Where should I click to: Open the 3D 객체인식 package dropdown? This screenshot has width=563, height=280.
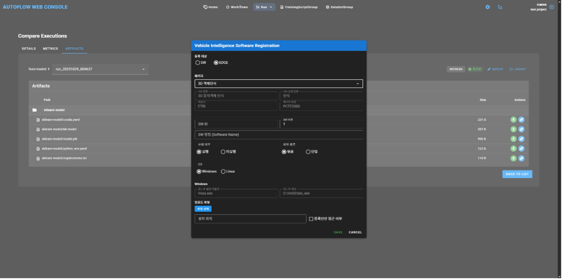[278, 84]
